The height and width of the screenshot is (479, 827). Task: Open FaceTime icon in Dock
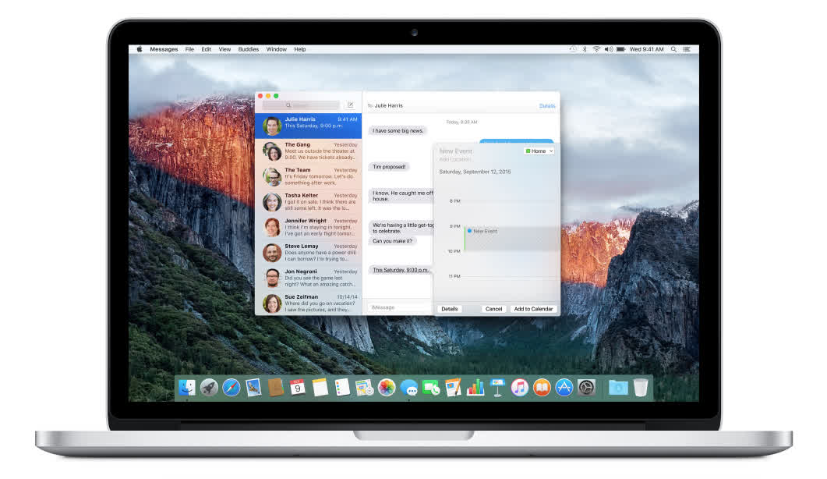point(431,389)
